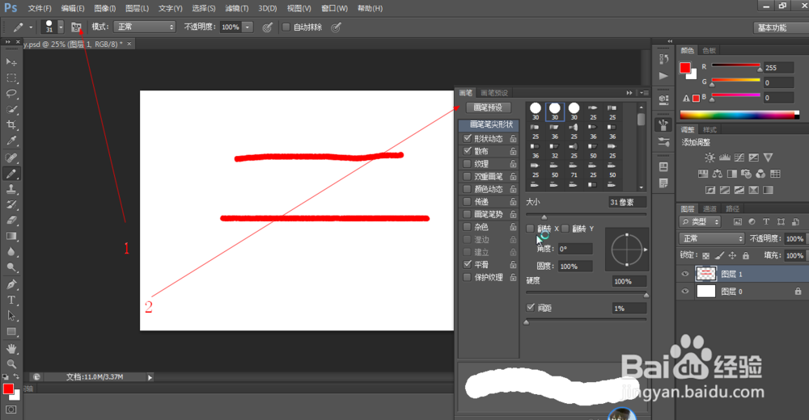Click the 圆度 value field
The width and height of the screenshot is (809, 420).
574,267
